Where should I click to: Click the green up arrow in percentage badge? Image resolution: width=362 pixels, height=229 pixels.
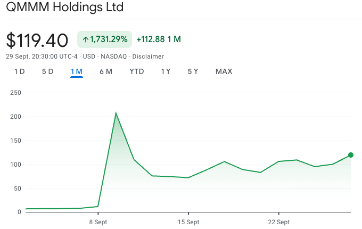point(85,39)
